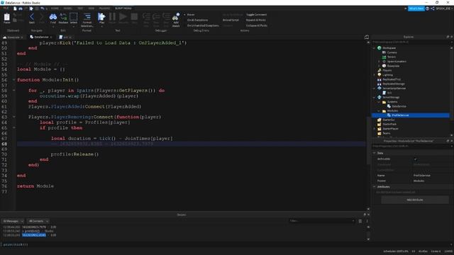Click the editor split-view icon above scrollbar
Image resolution: width=454 pixels, height=255 pixels.
click(x=367, y=37)
